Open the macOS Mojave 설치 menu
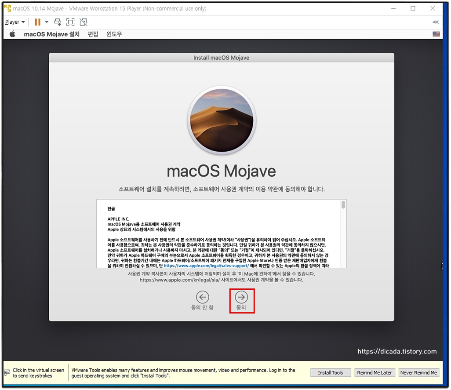Screen dimensions: 451x390 51,34
